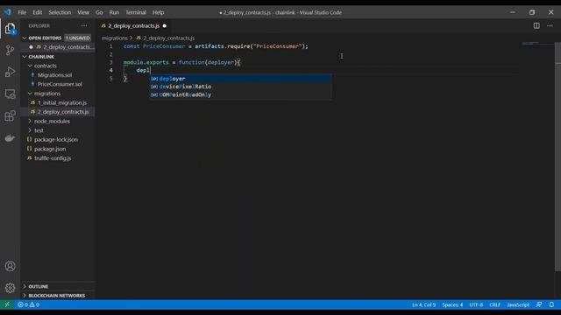Change language mode via JavaScript
The image size is (561, 315).
pos(518,304)
